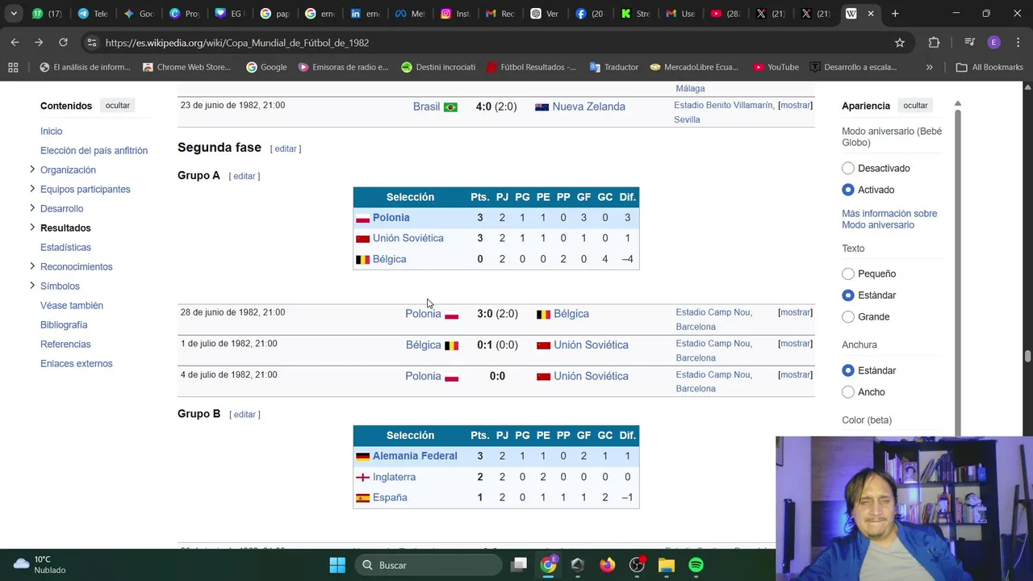
Task: View site information icon in address bar
Action: tap(92, 42)
